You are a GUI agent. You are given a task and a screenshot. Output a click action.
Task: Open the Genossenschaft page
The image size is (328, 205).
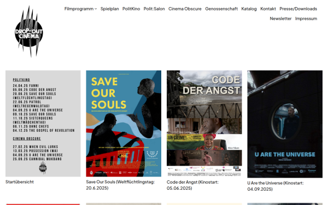(x=221, y=9)
